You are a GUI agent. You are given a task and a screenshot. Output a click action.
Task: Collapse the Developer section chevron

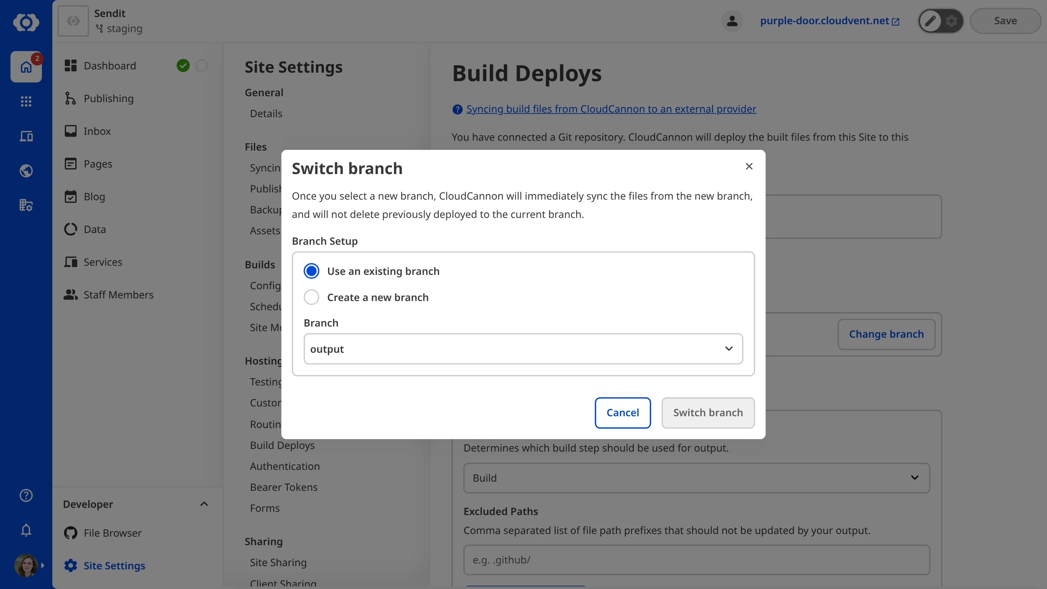[204, 504]
